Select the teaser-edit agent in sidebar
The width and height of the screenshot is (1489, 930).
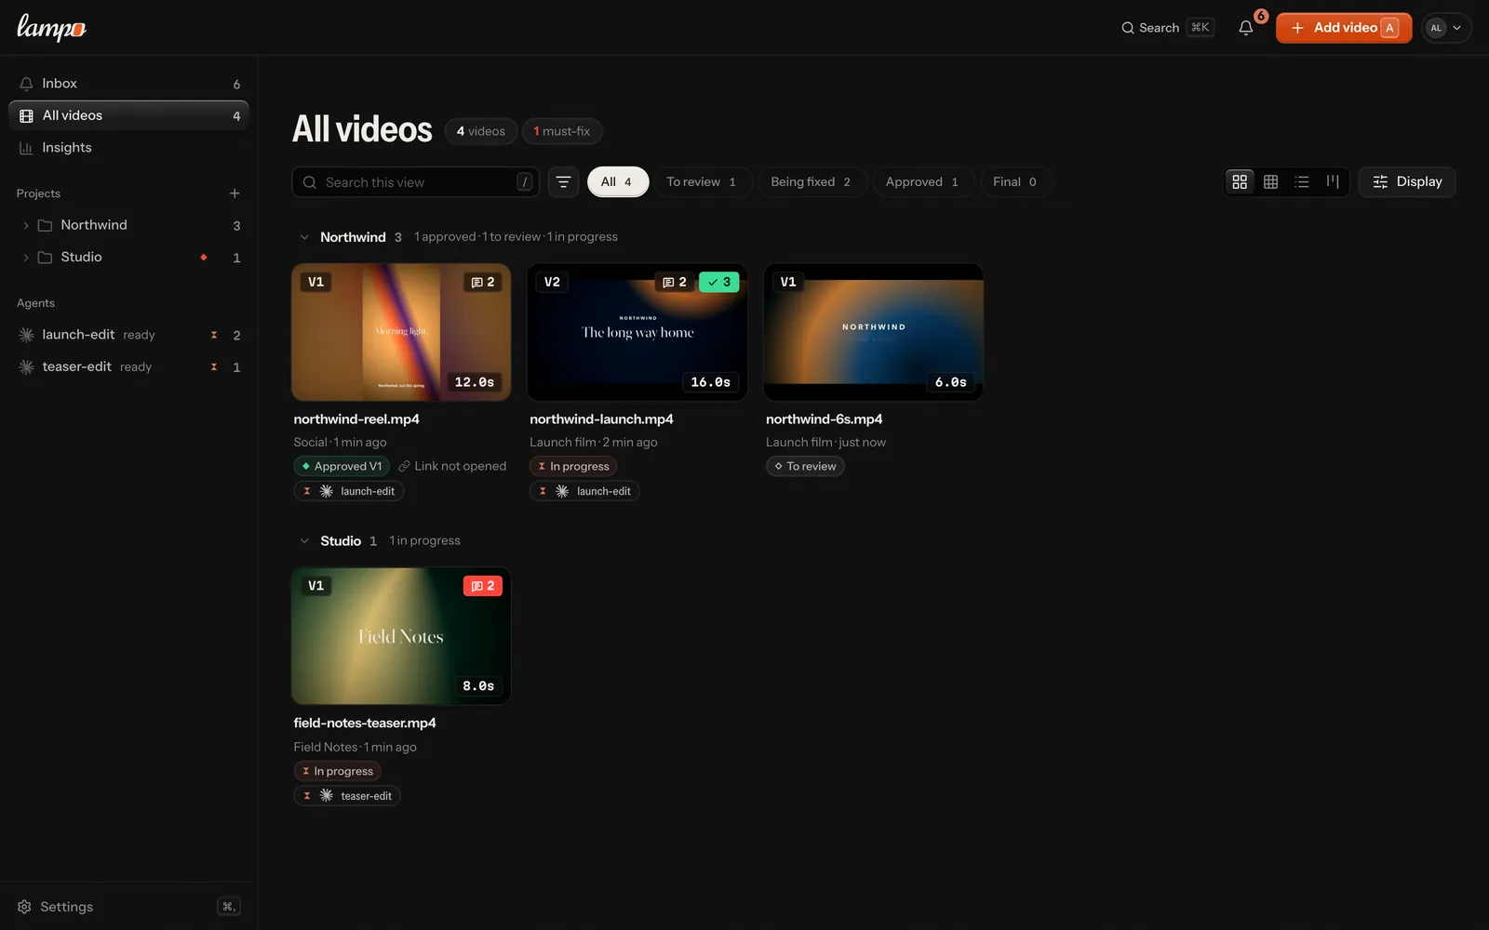tap(128, 367)
